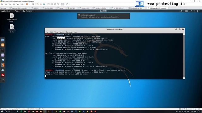
Task: Click the send Ctrl+Alt+Del toolbar icon
Action: (33, 4)
